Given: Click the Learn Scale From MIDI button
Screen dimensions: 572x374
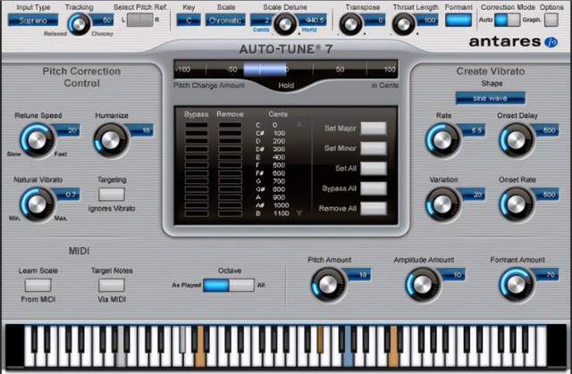Looking at the screenshot, I should click(x=38, y=285).
